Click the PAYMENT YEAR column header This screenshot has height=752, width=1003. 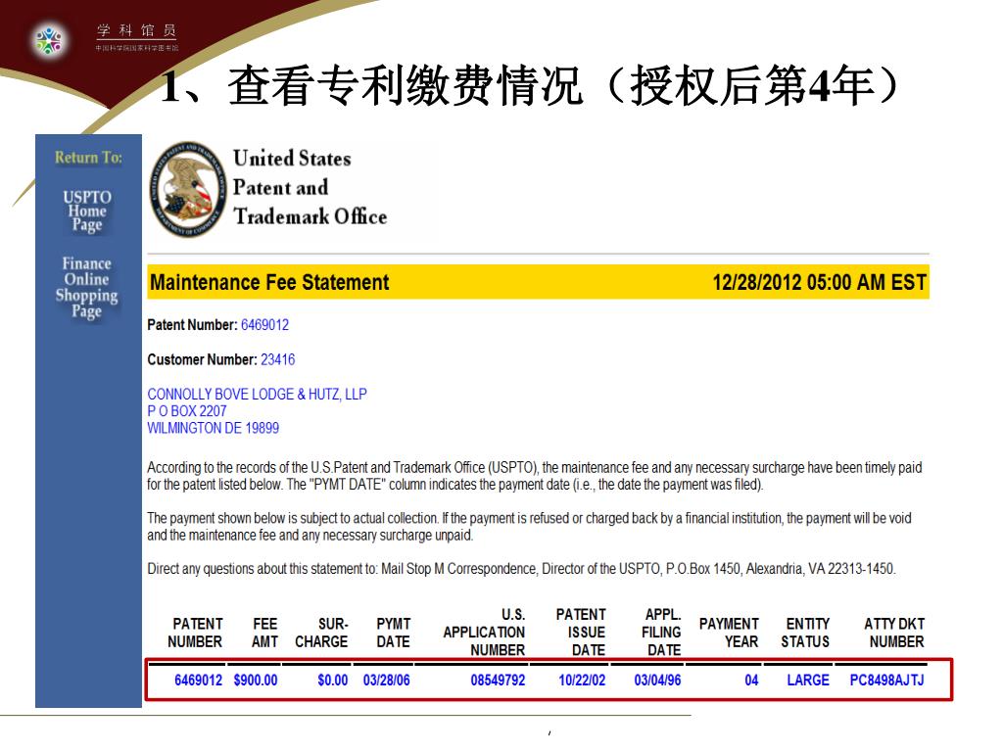729,633
